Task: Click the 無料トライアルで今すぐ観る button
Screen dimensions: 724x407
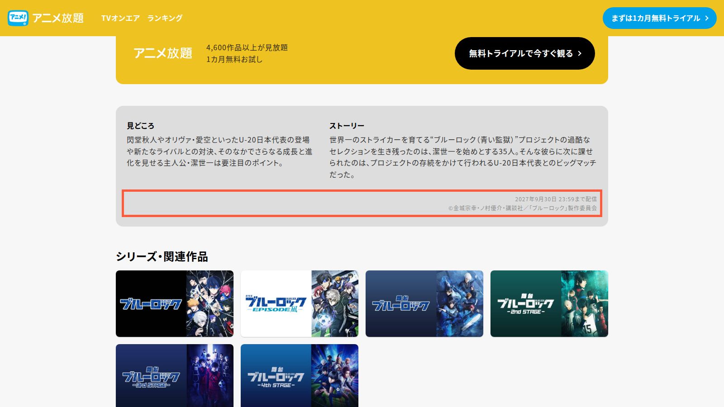Action: [x=524, y=53]
